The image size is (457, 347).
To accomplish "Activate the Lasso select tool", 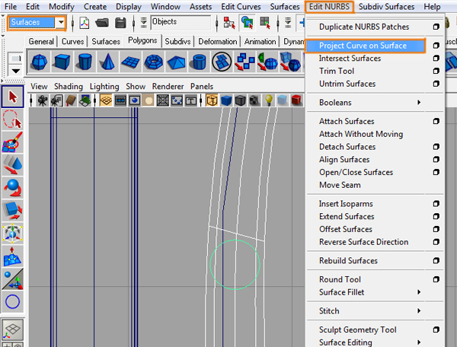I will 12,119.
